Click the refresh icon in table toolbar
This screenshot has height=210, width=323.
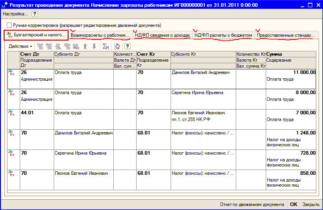(117, 46)
